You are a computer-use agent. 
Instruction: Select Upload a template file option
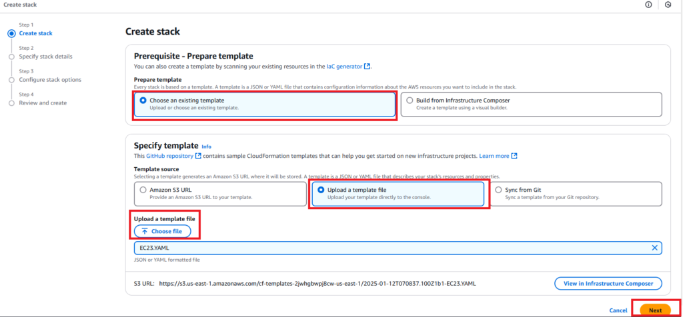click(x=320, y=190)
